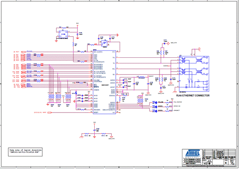Select the RJ45 connector block outline
This screenshot has height=169, width=239.
coord(194,74)
